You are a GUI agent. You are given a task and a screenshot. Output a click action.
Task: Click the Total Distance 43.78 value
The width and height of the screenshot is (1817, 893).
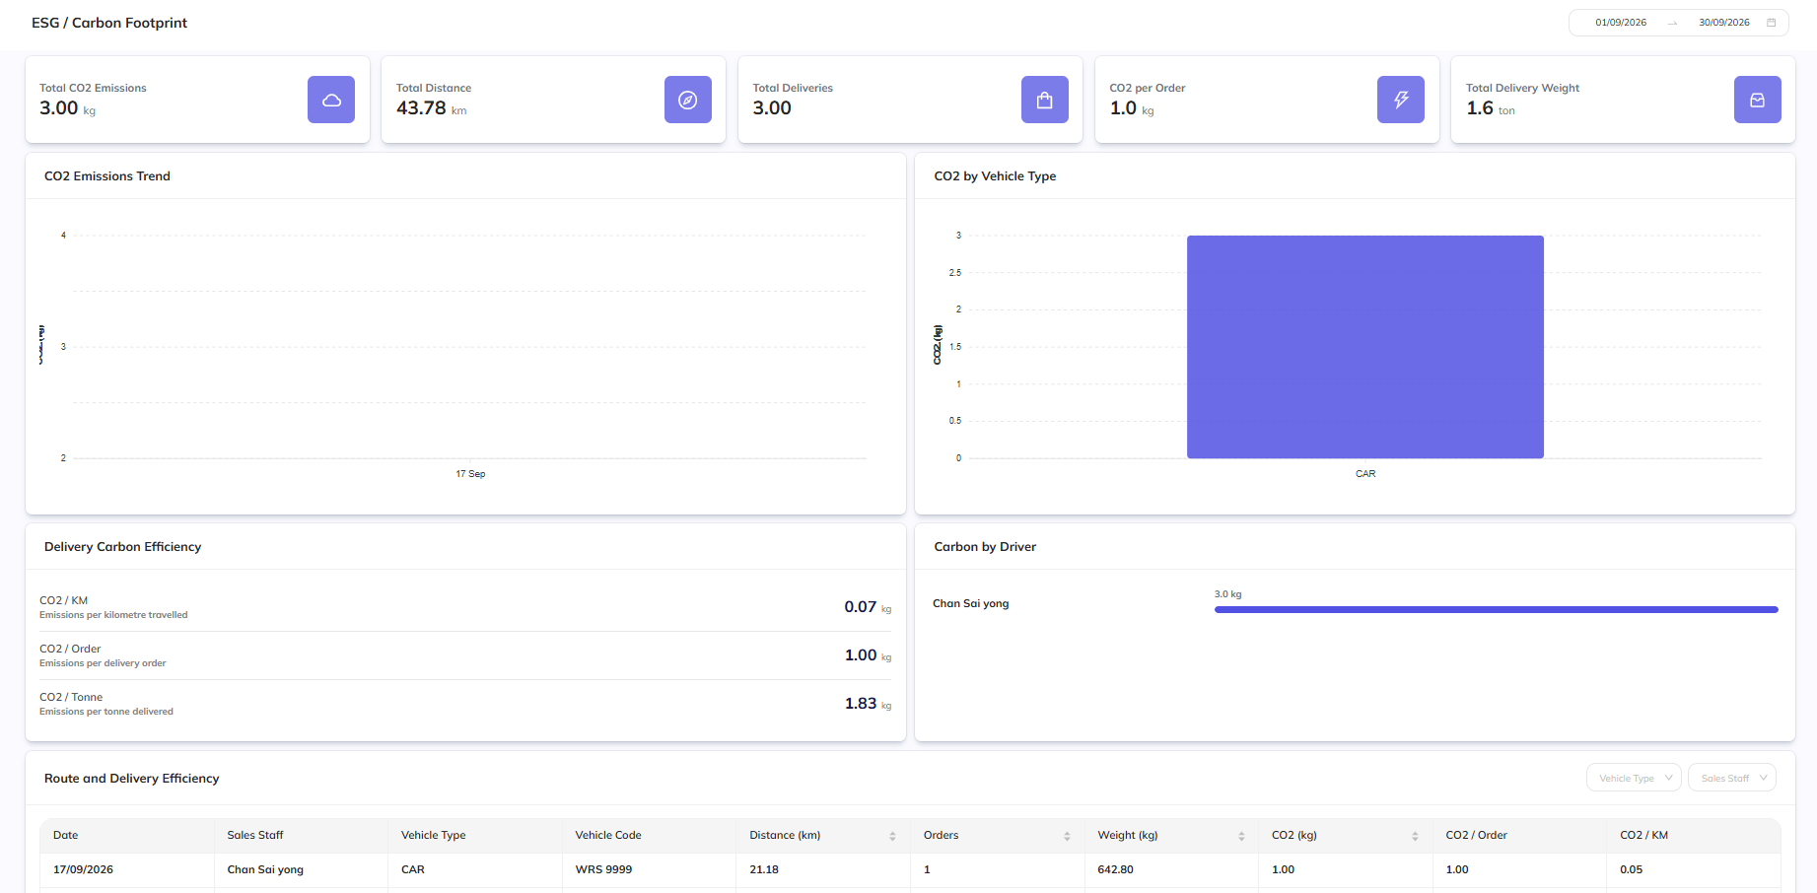[421, 108]
